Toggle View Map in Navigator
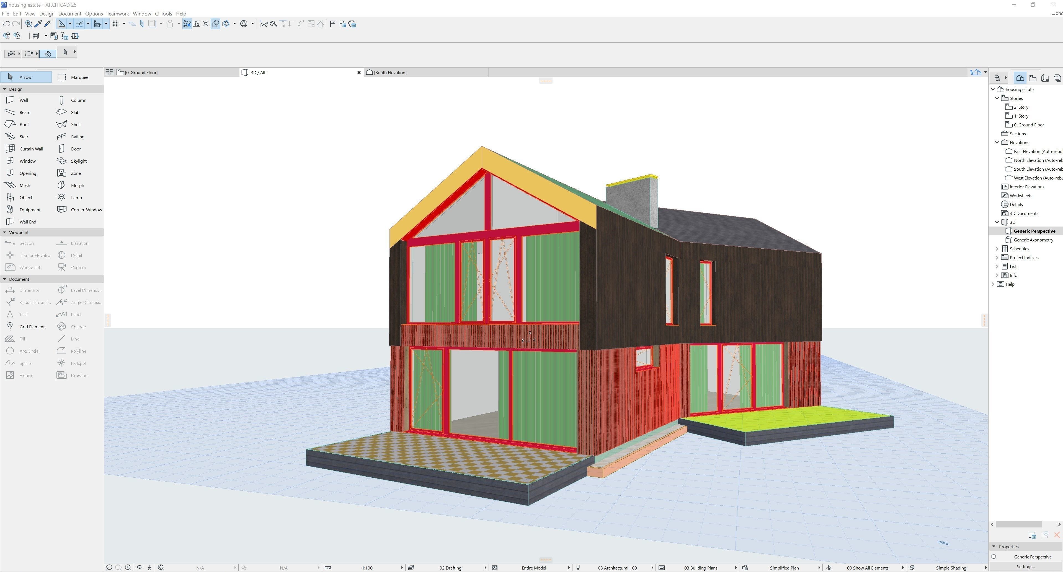Screen dimensions: 1063x572 1033,77
